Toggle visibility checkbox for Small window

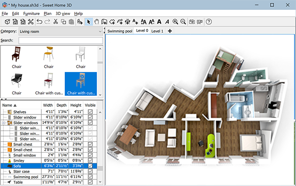click(x=90, y=155)
